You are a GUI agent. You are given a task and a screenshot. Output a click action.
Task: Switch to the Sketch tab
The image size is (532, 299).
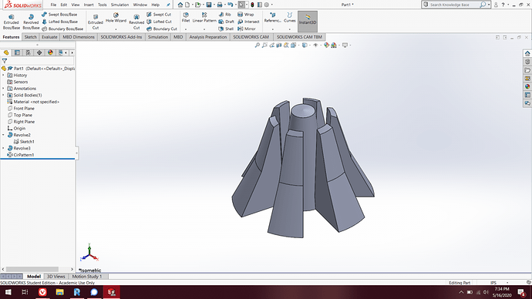pos(31,37)
